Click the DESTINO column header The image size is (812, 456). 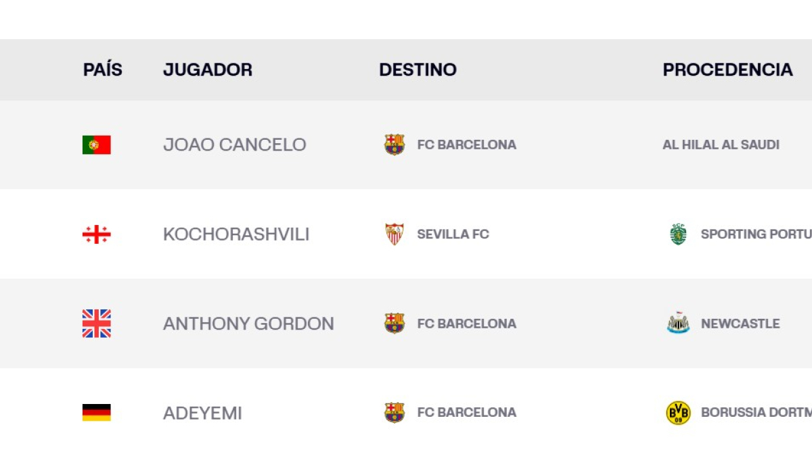[418, 70]
